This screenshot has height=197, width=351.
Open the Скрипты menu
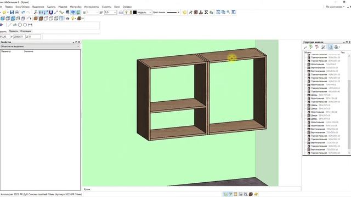[106, 7]
